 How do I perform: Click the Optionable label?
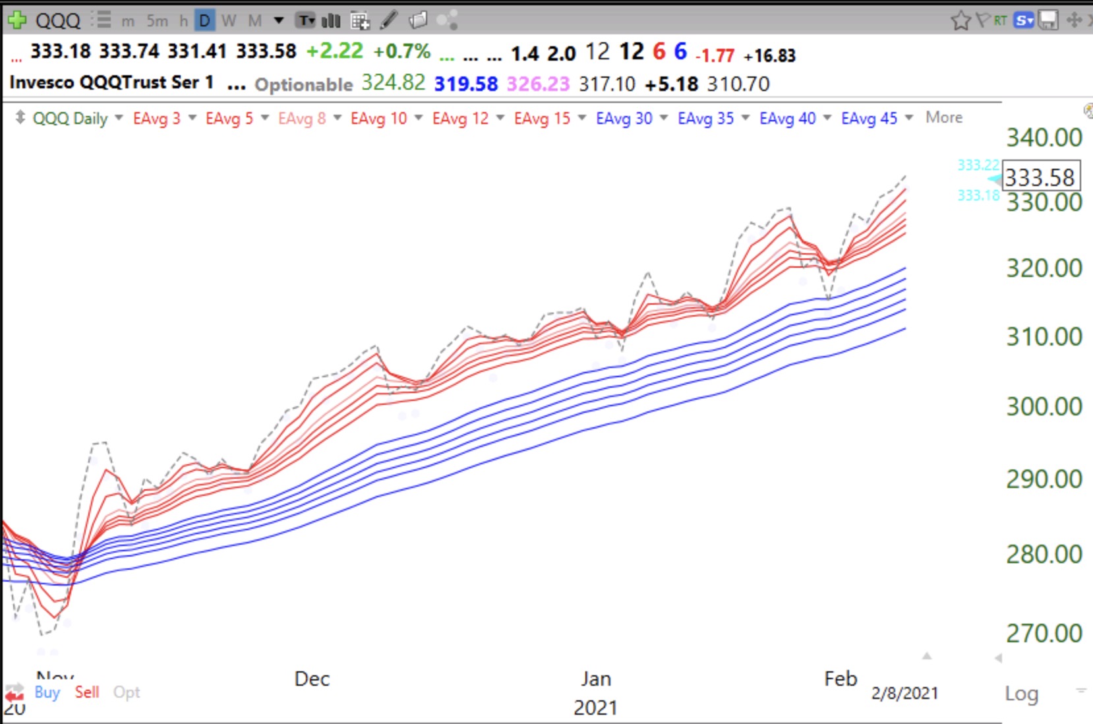click(304, 84)
